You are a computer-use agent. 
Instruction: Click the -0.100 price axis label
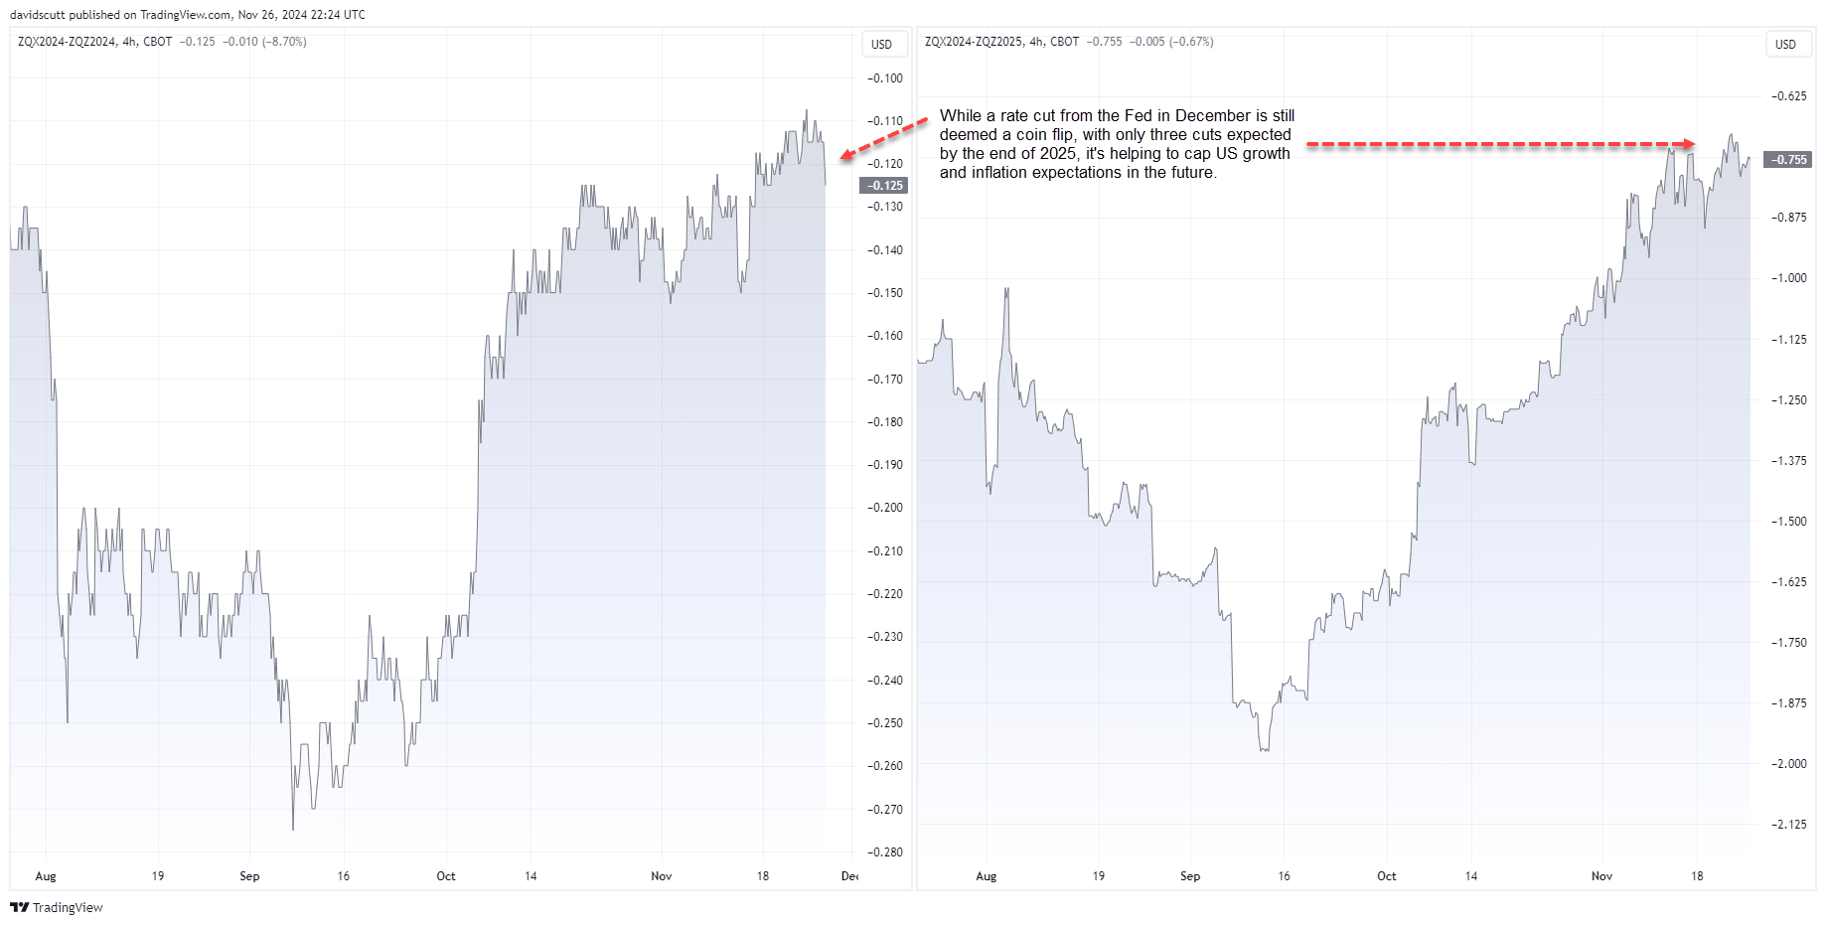coord(884,77)
